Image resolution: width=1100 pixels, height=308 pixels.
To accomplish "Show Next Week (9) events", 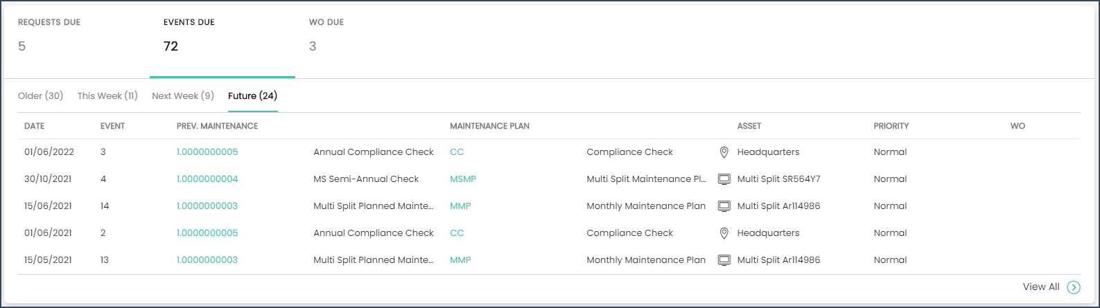I will click(x=183, y=96).
